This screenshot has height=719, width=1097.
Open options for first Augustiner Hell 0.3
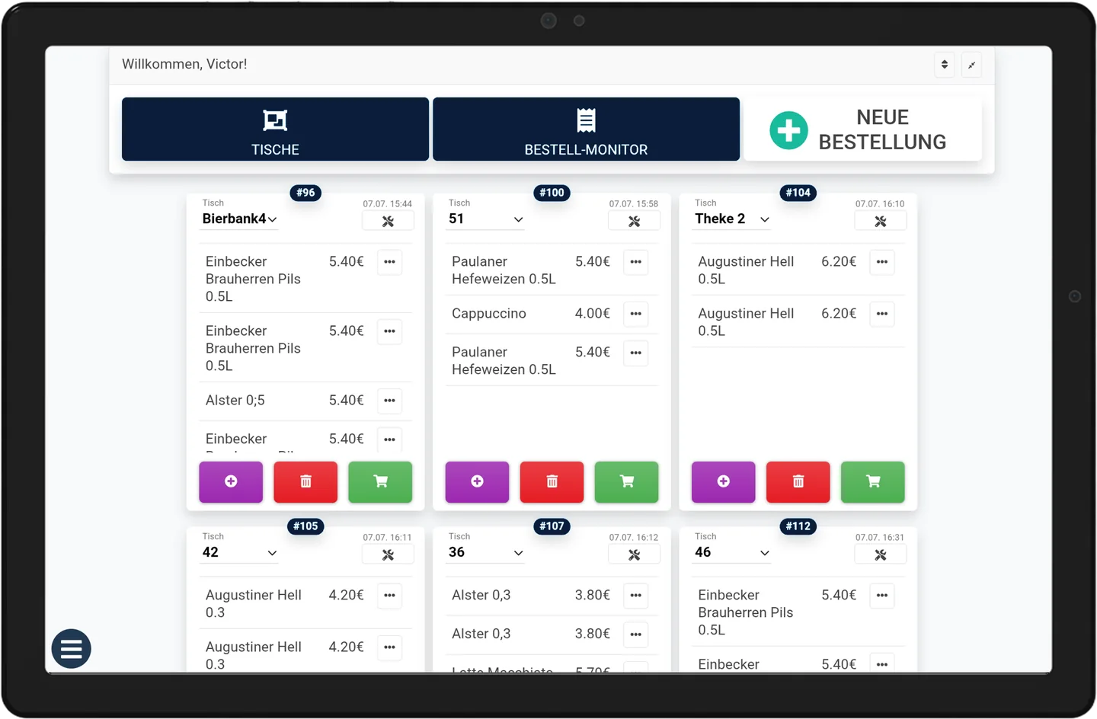coord(389,596)
